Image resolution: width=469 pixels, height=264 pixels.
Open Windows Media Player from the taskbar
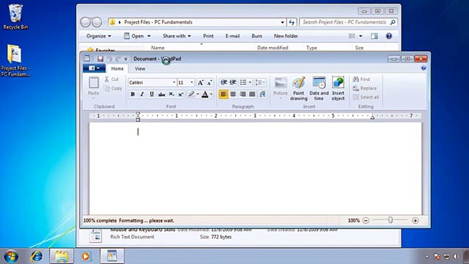[x=86, y=256]
